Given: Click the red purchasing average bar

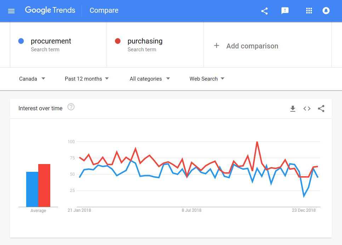Looking at the screenshot, I should (44, 185).
